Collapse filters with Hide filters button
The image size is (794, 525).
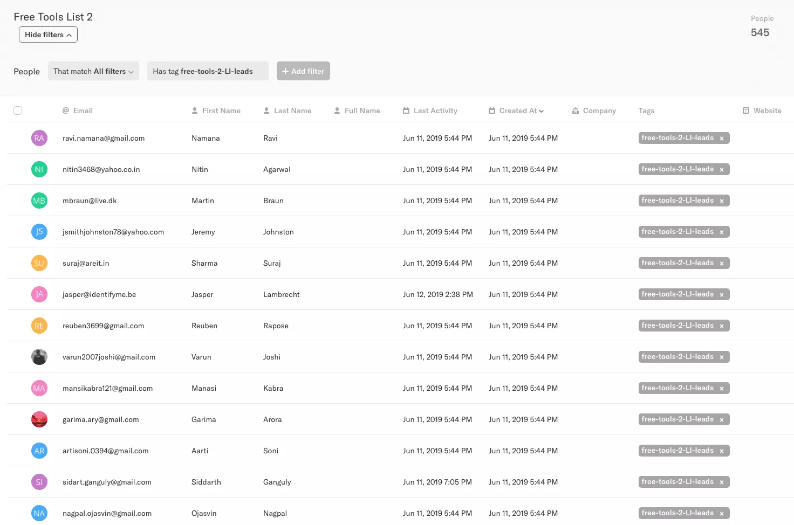click(48, 34)
